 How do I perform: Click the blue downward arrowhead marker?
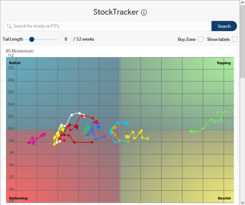pyautogui.click(x=98, y=127)
